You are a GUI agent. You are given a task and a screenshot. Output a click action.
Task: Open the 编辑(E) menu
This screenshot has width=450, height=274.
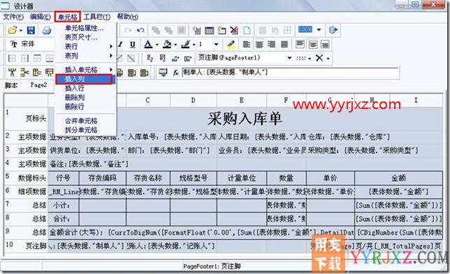pos(41,17)
